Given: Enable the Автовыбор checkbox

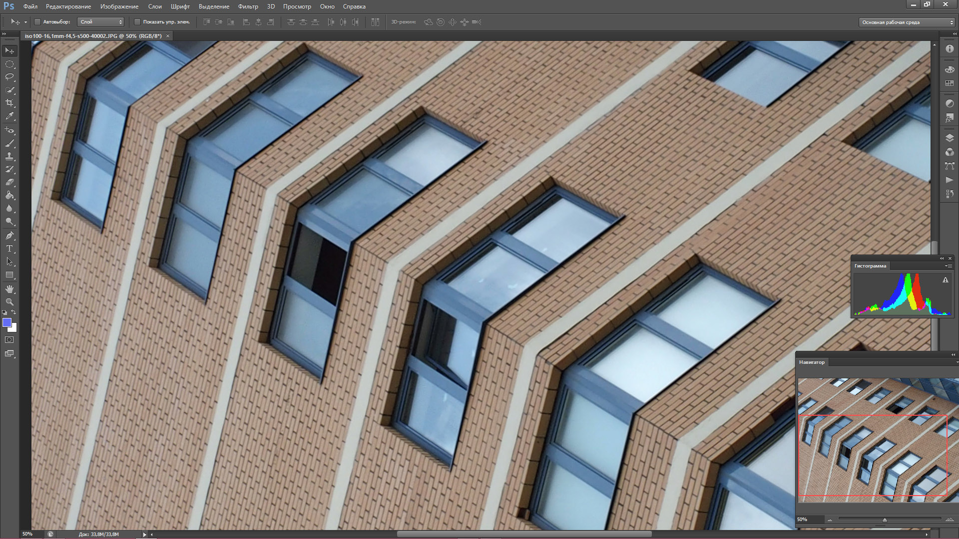Looking at the screenshot, I should click(37, 22).
